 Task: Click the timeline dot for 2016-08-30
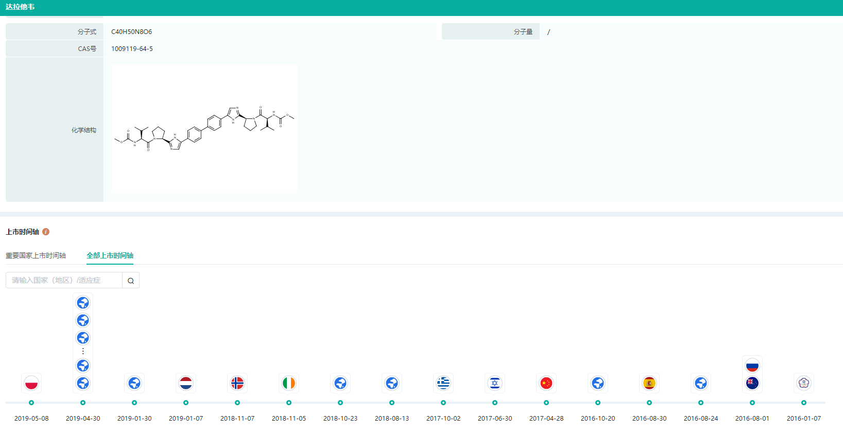pyautogui.click(x=649, y=403)
